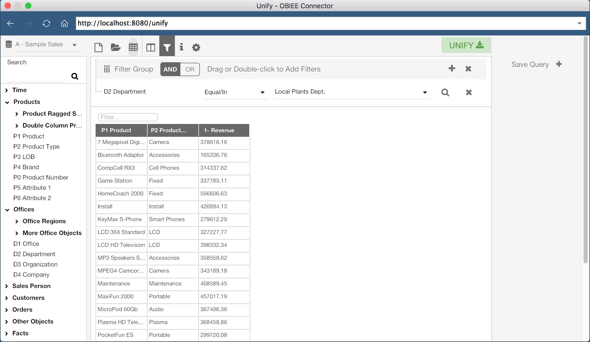Click the new document icon
590x342 pixels.
click(x=98, y=47)
